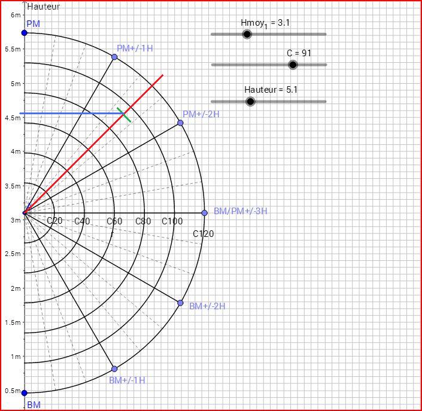Click the short green segment
Screen dimensions: 422x411
click(124, 115)
